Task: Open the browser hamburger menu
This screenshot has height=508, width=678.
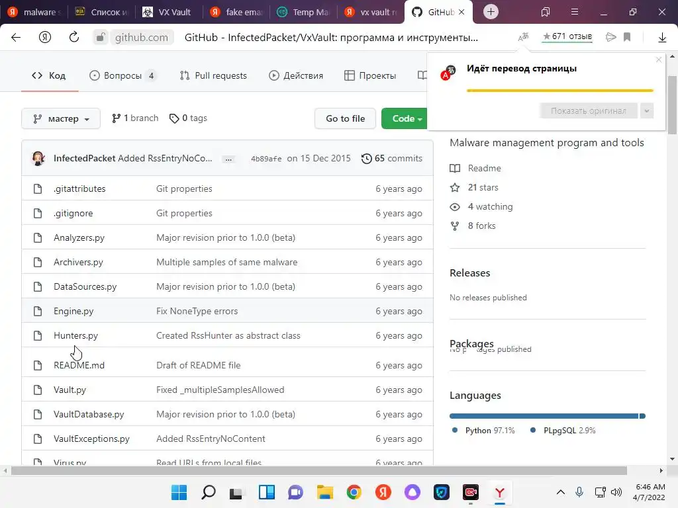Action: click(575, 12)
